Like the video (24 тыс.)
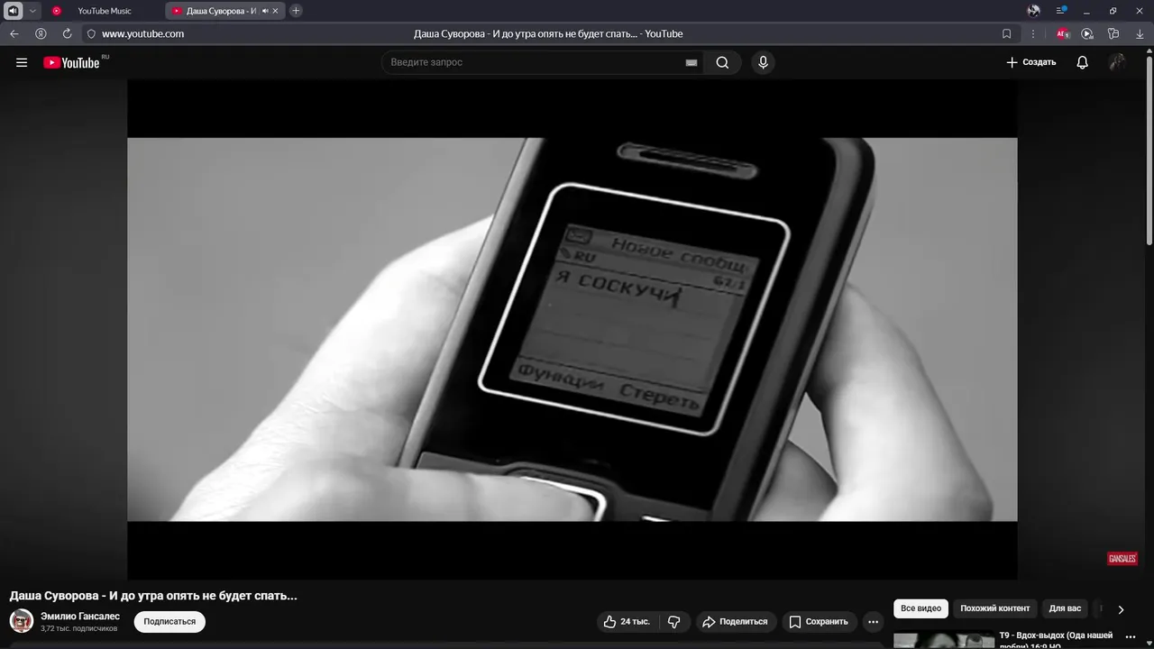 627,622
